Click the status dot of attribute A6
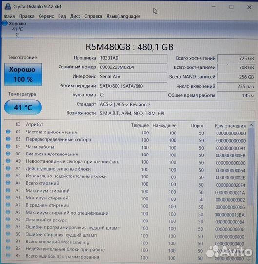258x264 pixels. tap(8, 198)
